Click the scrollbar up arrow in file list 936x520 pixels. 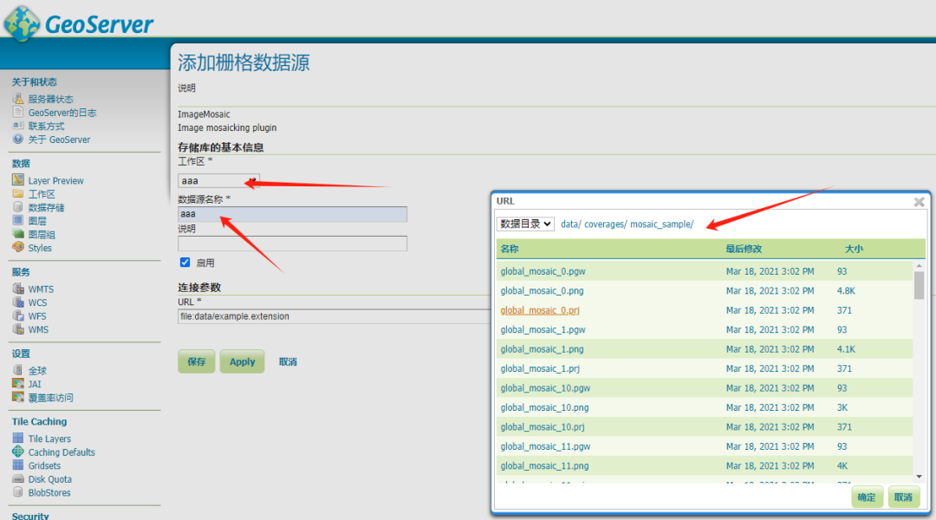(920, 266)
